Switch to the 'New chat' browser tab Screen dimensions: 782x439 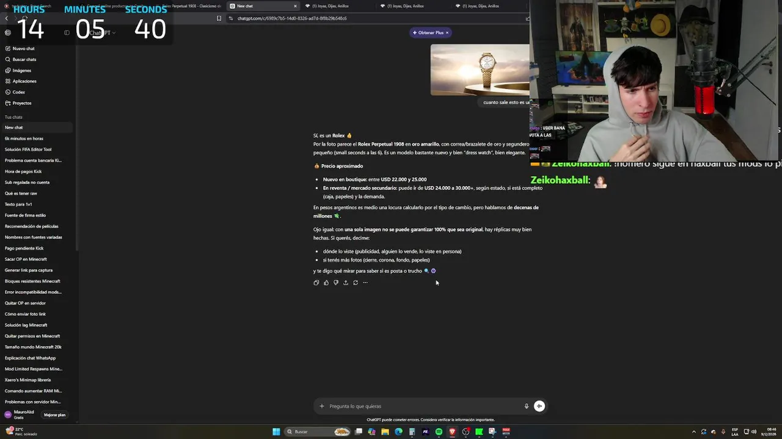(260, 6)
